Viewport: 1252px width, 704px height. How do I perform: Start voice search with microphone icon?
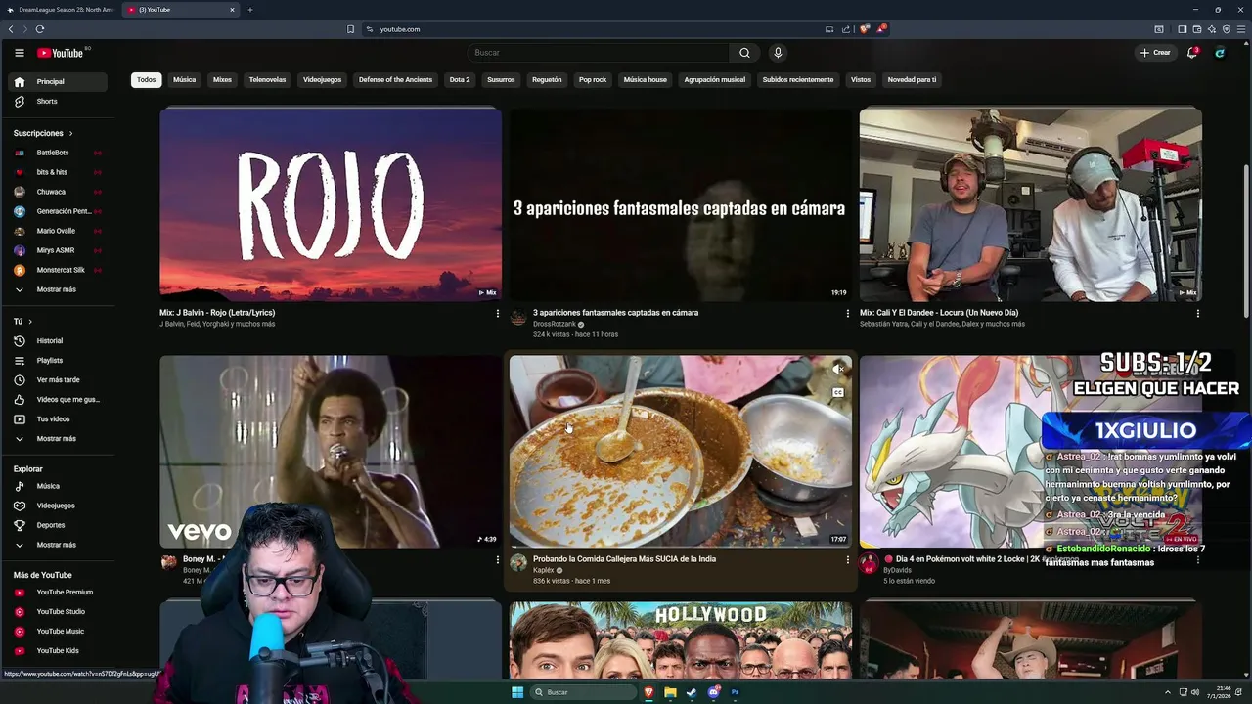(x=778, y=53)
